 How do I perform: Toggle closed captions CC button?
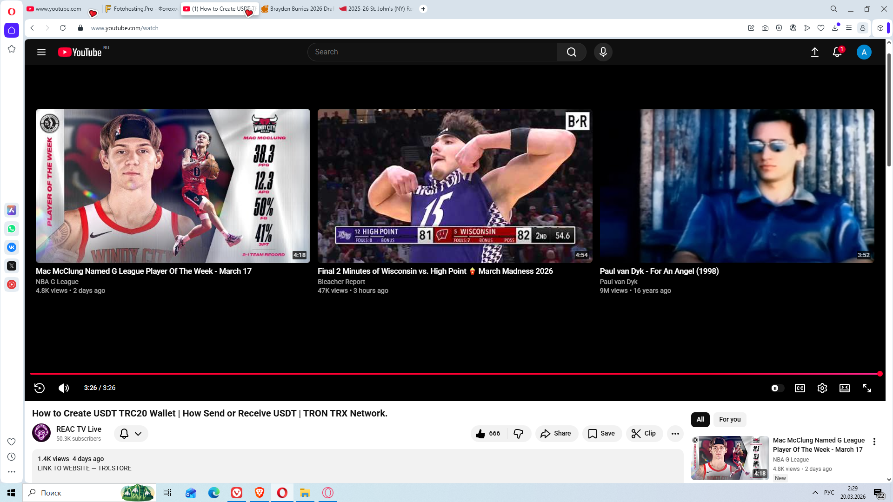pyautogui.click(x=800, y=388)
